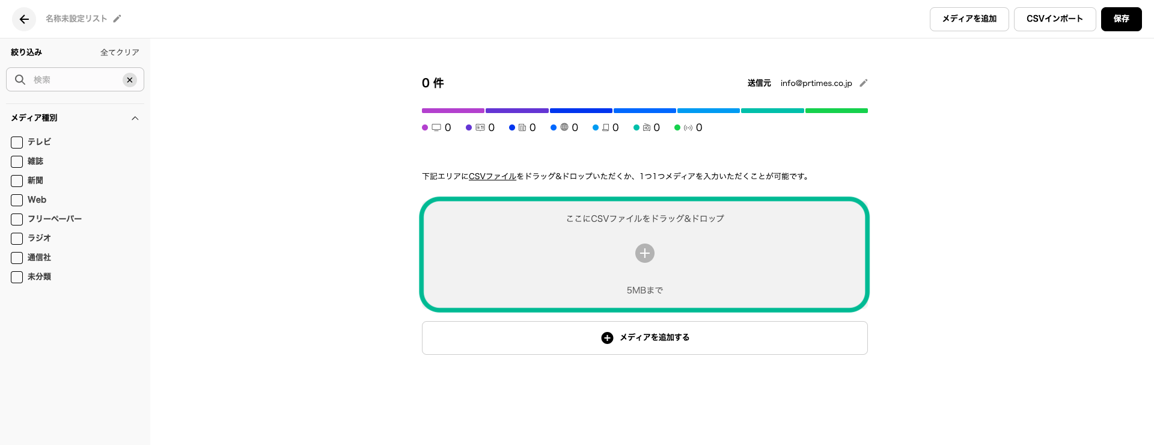Tick the ラジオ checkbox
Image resolution: width=1154 pixels, height=445 pixels.
[x=17, y=239]
